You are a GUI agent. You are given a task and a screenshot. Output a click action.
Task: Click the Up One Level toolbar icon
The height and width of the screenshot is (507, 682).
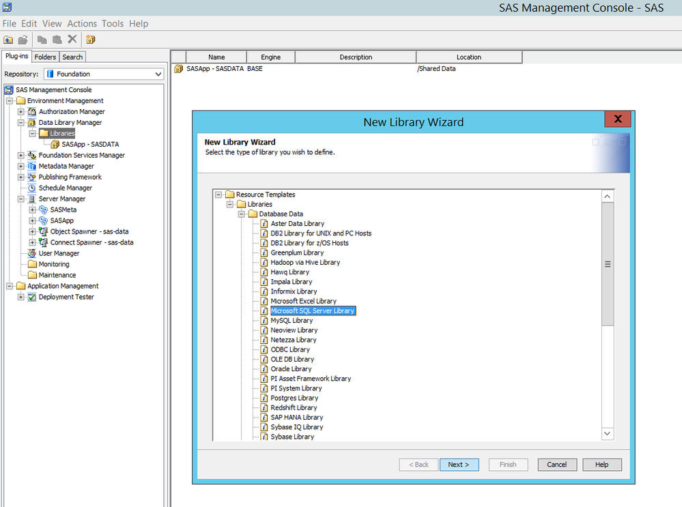coord(8,40)
